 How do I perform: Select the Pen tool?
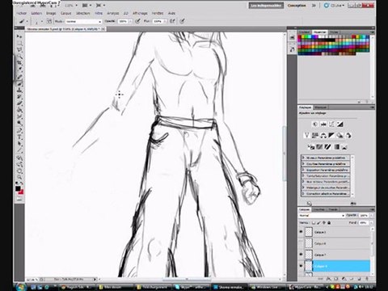click(x=19, y=130)
